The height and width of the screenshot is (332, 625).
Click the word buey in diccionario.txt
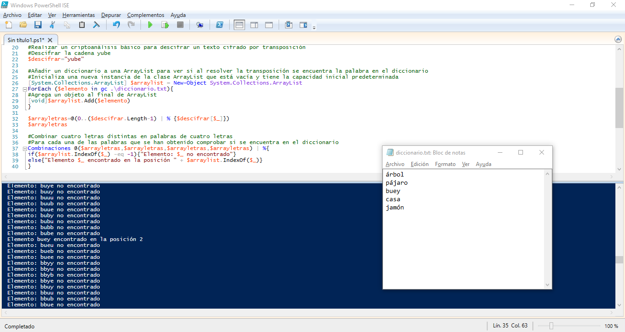[x=393, y=191]
